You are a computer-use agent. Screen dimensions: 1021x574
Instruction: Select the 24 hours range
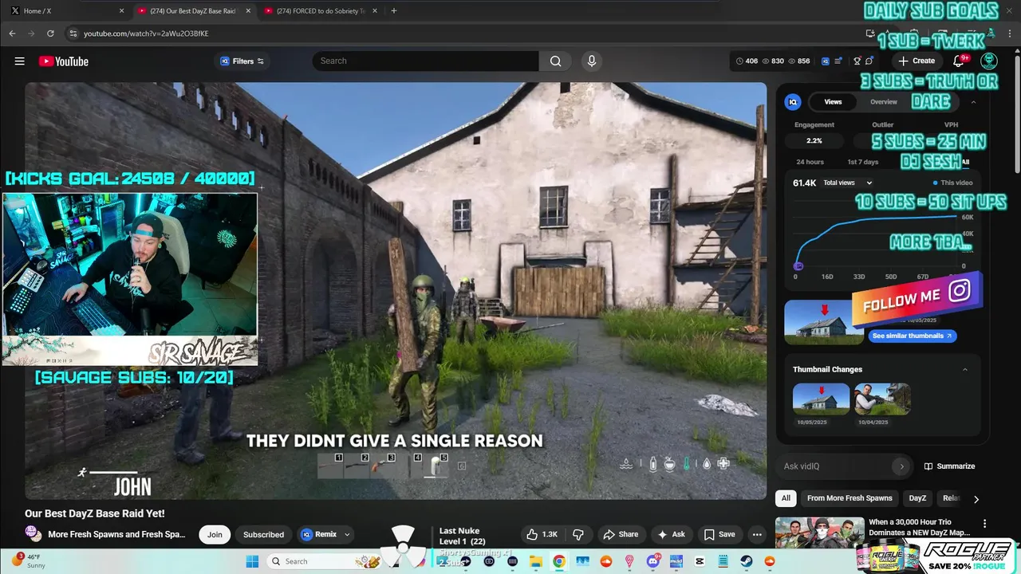810,162
